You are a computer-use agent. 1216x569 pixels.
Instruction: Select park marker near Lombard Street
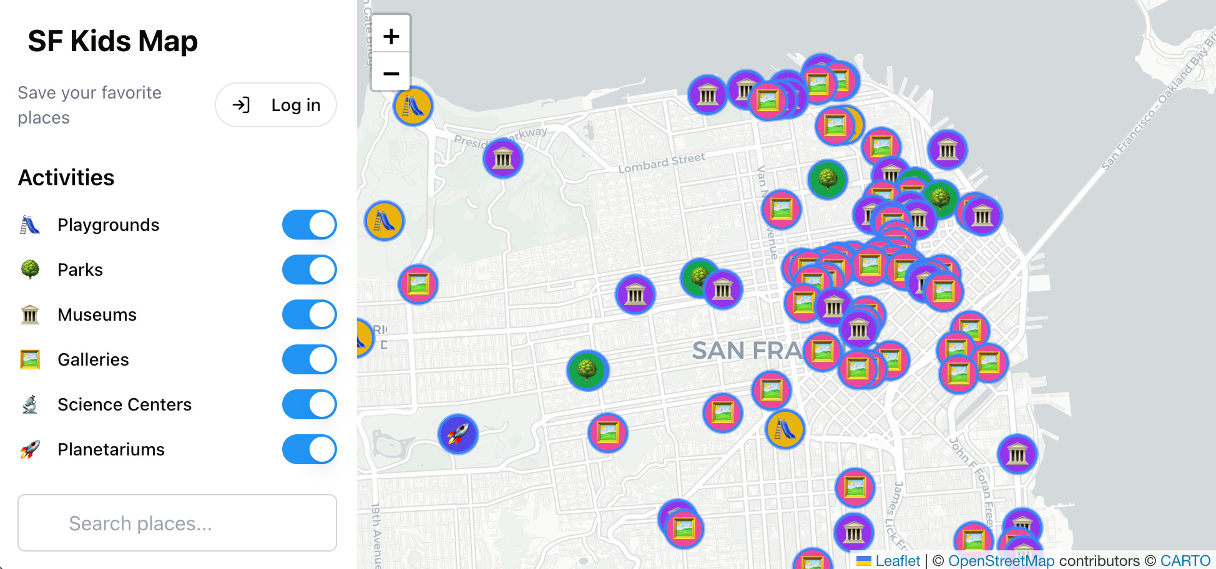click(x=828, y=179)
